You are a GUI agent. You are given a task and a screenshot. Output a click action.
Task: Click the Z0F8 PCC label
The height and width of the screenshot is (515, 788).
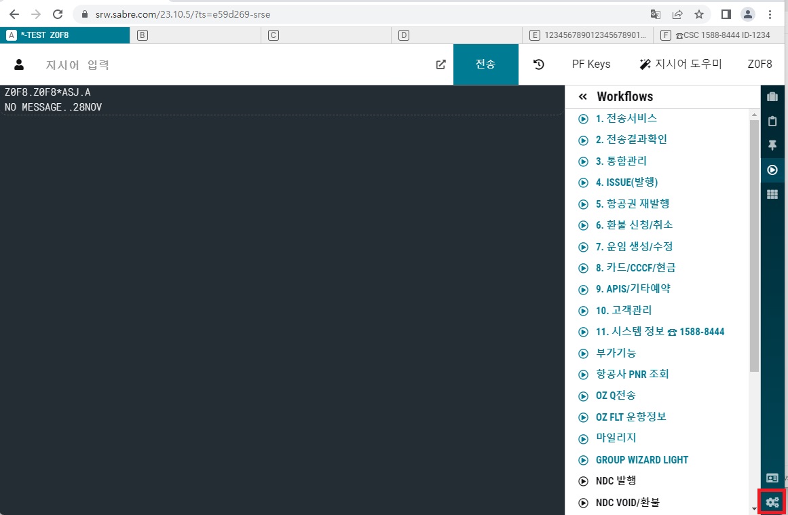[x=759, y=64]
